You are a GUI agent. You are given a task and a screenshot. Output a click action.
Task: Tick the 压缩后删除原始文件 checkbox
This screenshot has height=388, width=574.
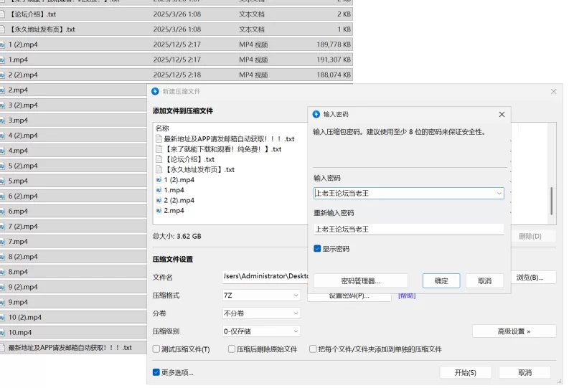click(232, 349)
